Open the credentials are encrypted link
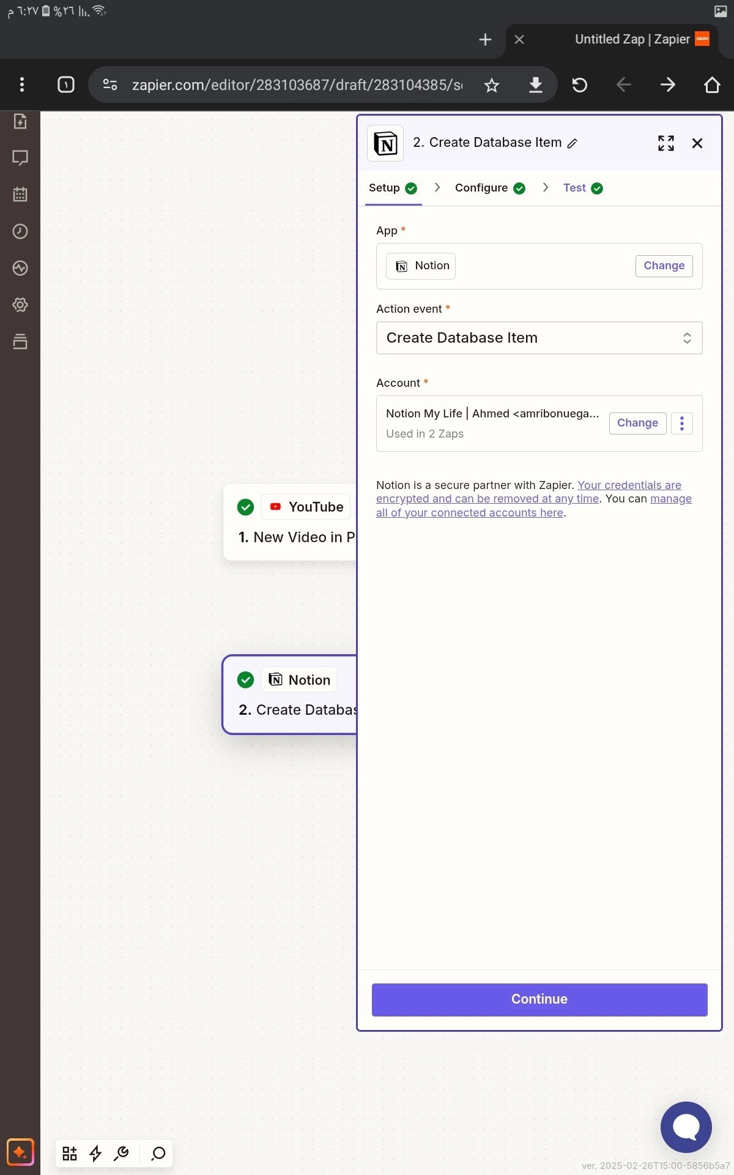 pos(528,492)
